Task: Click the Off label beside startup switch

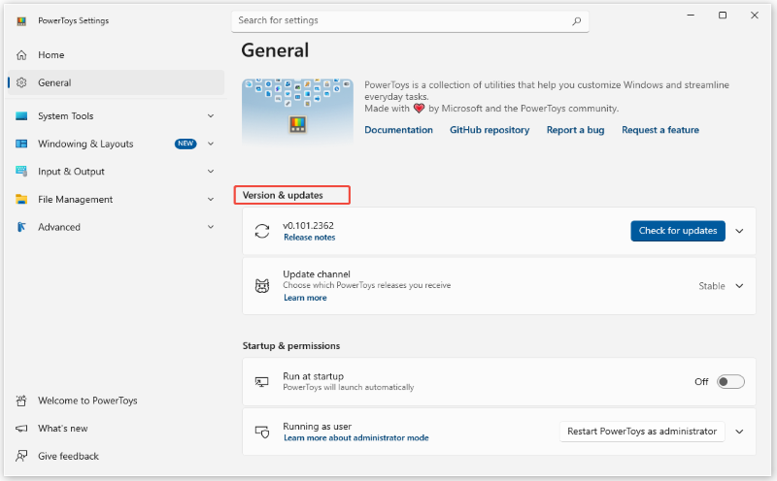Action: (701, 381)
